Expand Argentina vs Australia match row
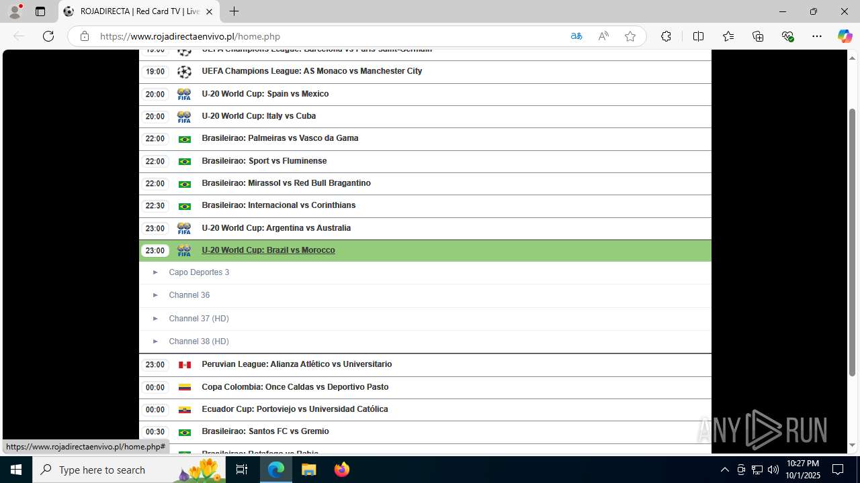860x483 pixels. 425,228
